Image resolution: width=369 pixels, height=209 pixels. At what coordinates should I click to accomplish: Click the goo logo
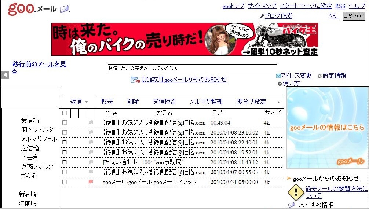pyautogui.click(x=21, y=9)
